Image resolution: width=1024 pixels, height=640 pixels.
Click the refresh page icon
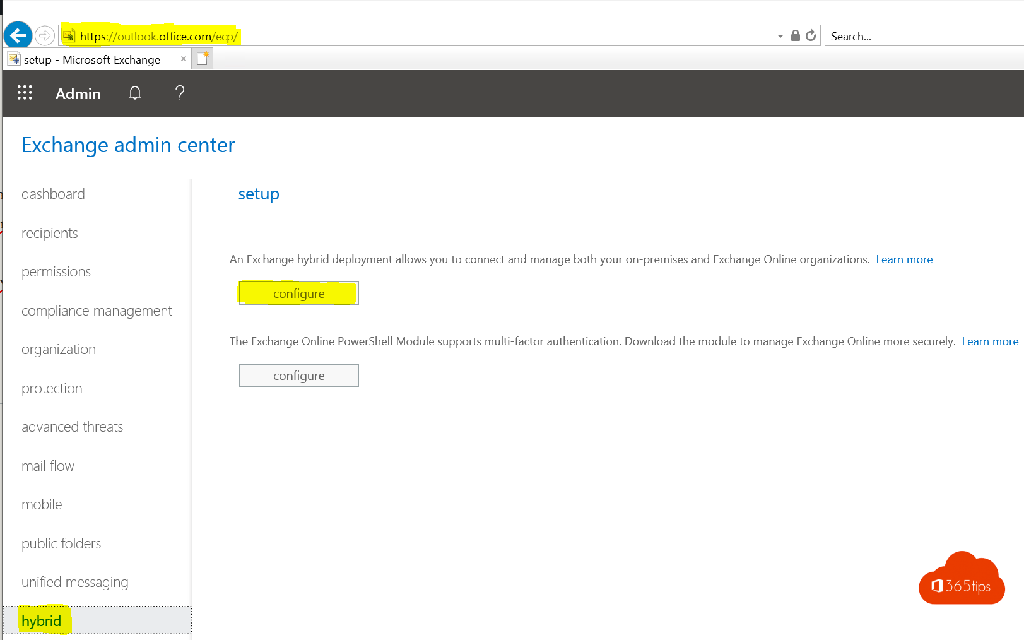pos(811,35)
